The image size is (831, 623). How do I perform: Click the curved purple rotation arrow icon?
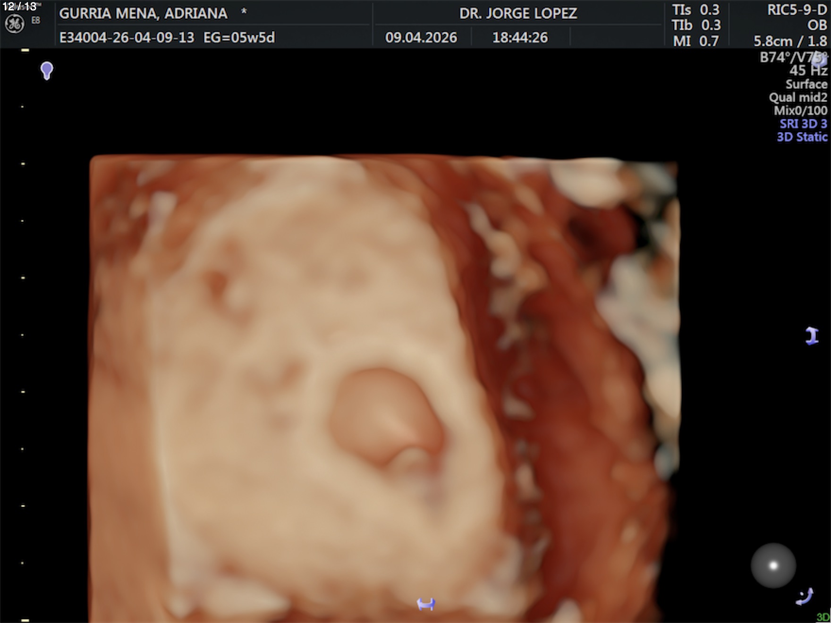[805, 597]
